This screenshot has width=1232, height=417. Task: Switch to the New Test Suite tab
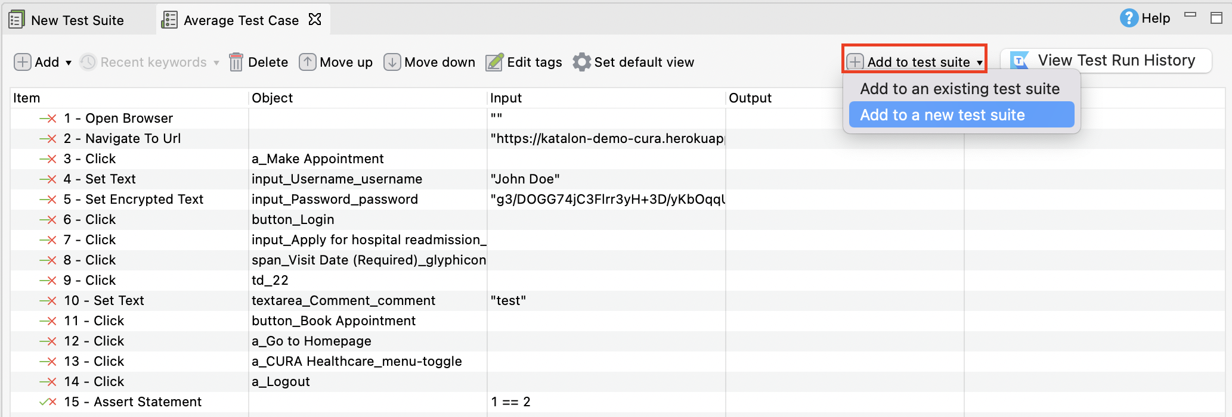[x=77, y=20]
